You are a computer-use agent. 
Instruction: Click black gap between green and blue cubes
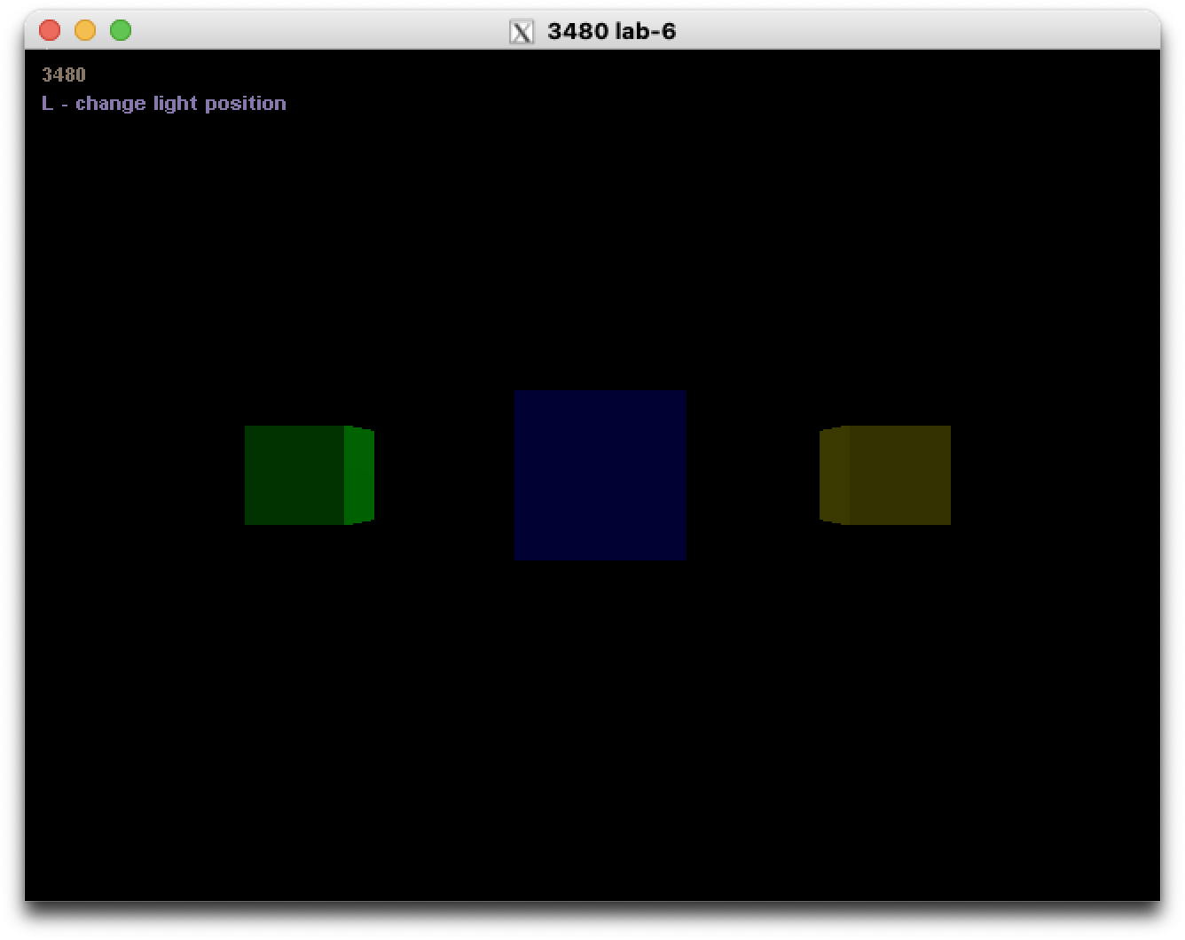443,474
